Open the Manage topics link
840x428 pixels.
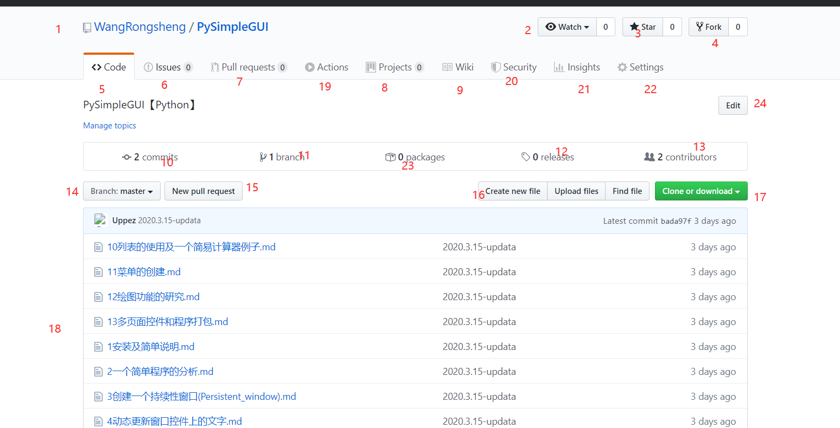tap(110, 126)
